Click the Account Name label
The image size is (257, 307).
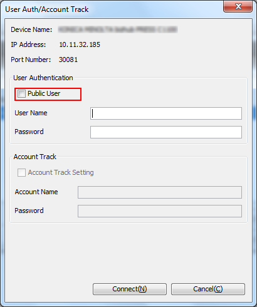tap(36, 192)
